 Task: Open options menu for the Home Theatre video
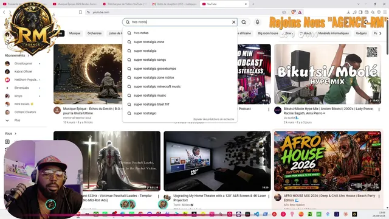click(269, 196)
